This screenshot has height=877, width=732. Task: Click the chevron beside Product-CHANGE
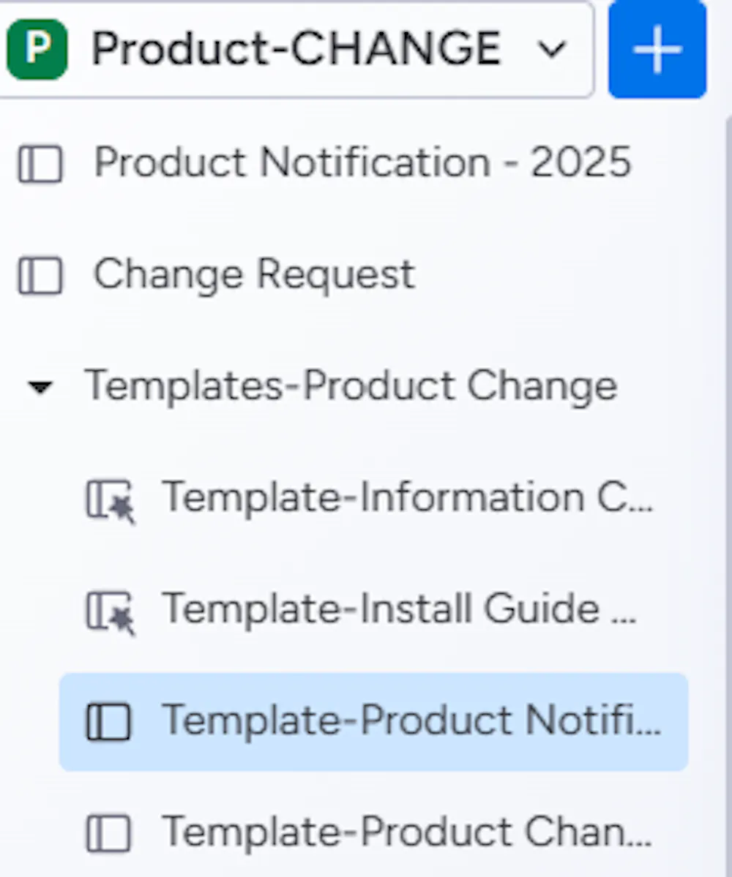tap(552, 50)
